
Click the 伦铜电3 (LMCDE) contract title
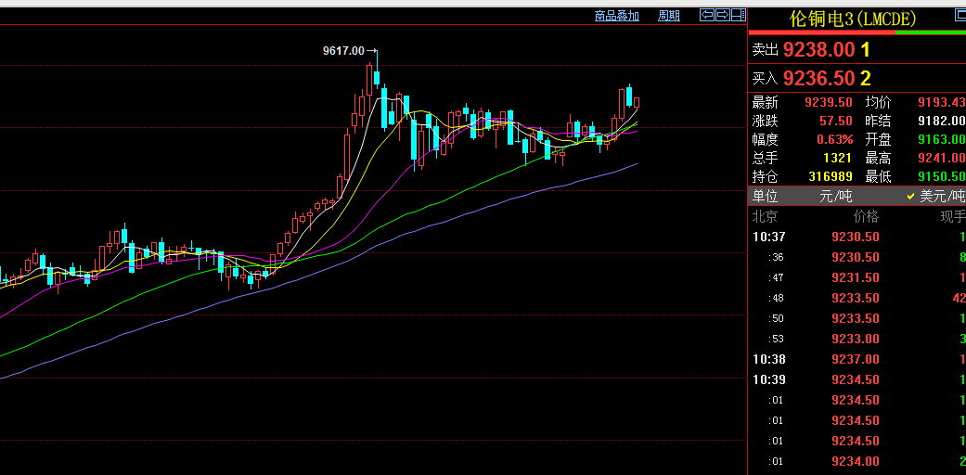pyautogui.click(x=853, y=19)
